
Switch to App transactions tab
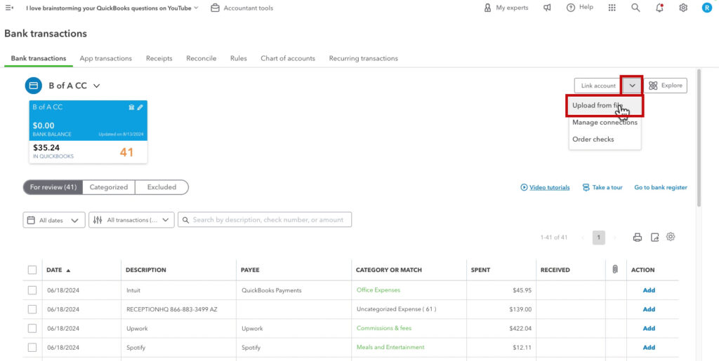[x=106, y=59]
